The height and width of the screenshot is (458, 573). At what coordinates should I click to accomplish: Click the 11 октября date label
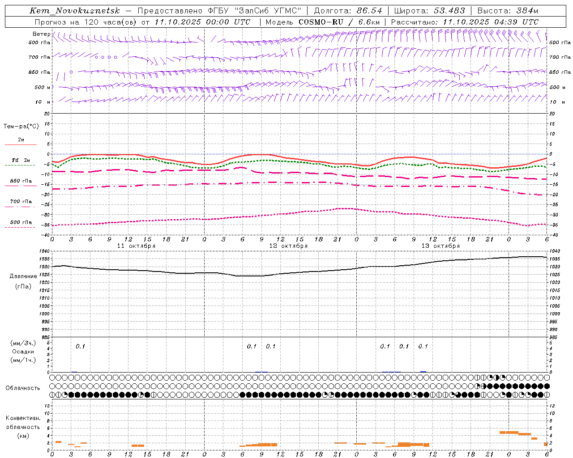point(136,246)
